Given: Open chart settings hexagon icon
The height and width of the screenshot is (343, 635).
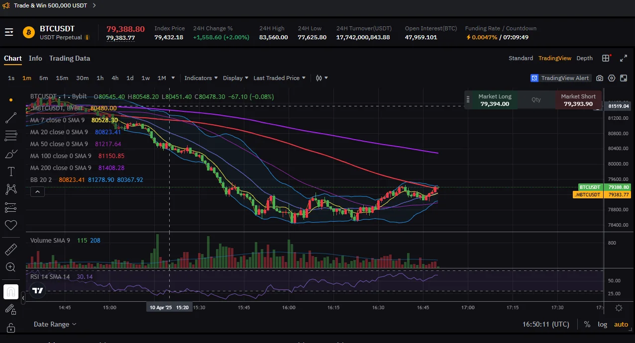Looking at the screenshot, I should click(x=612, y=78).
